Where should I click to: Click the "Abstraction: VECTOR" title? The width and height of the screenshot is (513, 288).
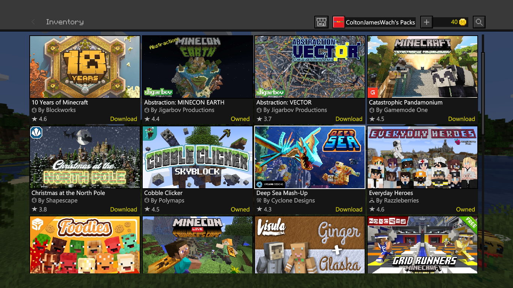tap(284, 102)
